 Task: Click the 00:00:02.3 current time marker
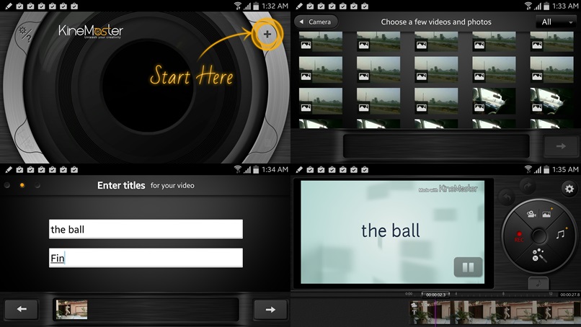435,295
